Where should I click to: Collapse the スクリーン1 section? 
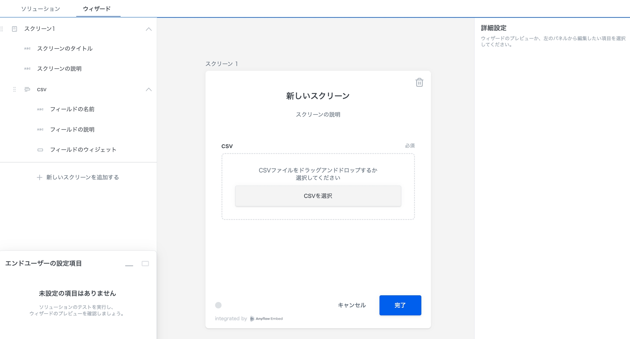click(x=148, y=29)
